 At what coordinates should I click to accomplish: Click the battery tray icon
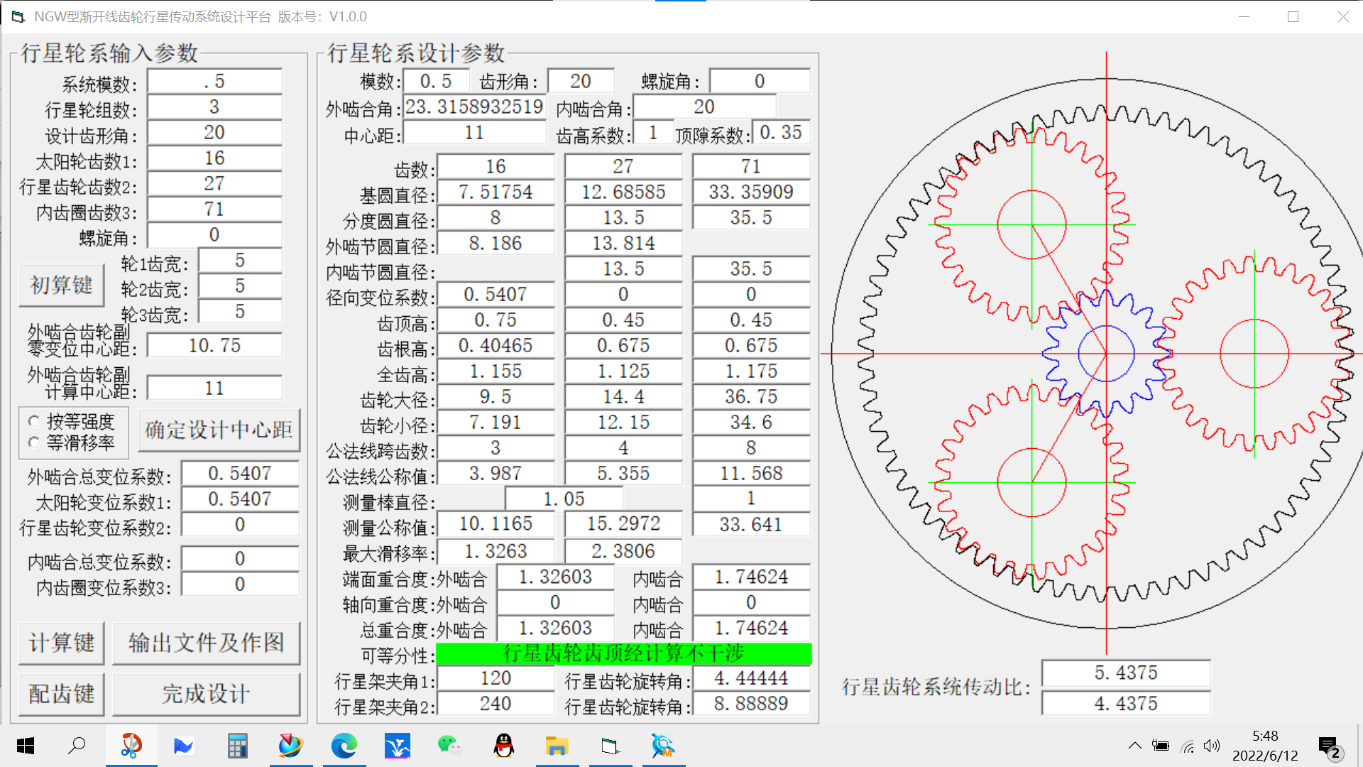(1161, 746)
